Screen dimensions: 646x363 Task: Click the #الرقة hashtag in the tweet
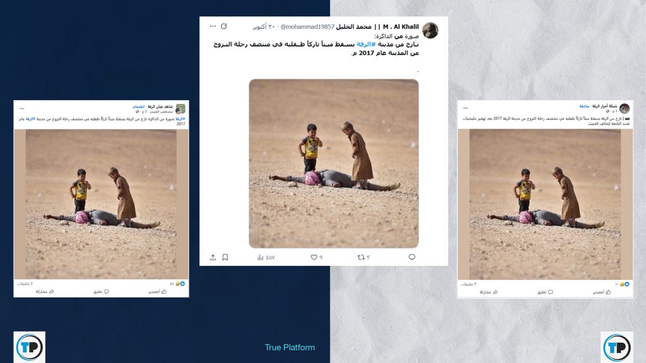tap(366, 44)
